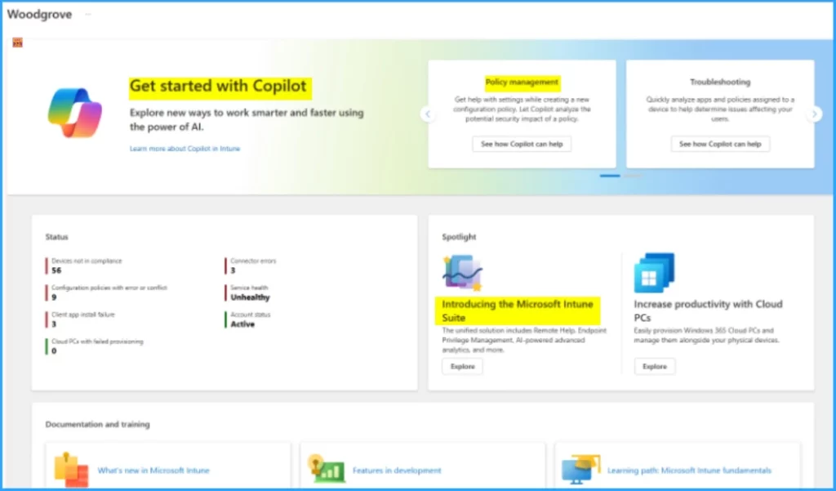The height and width of the screenshot is (491, 836).
Task: Go to next Copilot card with right arrow
Action: coord(814,114)
